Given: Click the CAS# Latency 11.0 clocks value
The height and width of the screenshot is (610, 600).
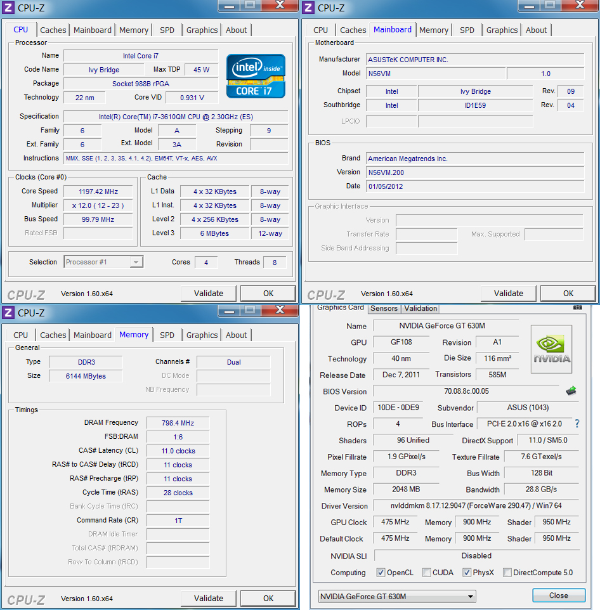Looking at the screenshot, I should (178, 451).
